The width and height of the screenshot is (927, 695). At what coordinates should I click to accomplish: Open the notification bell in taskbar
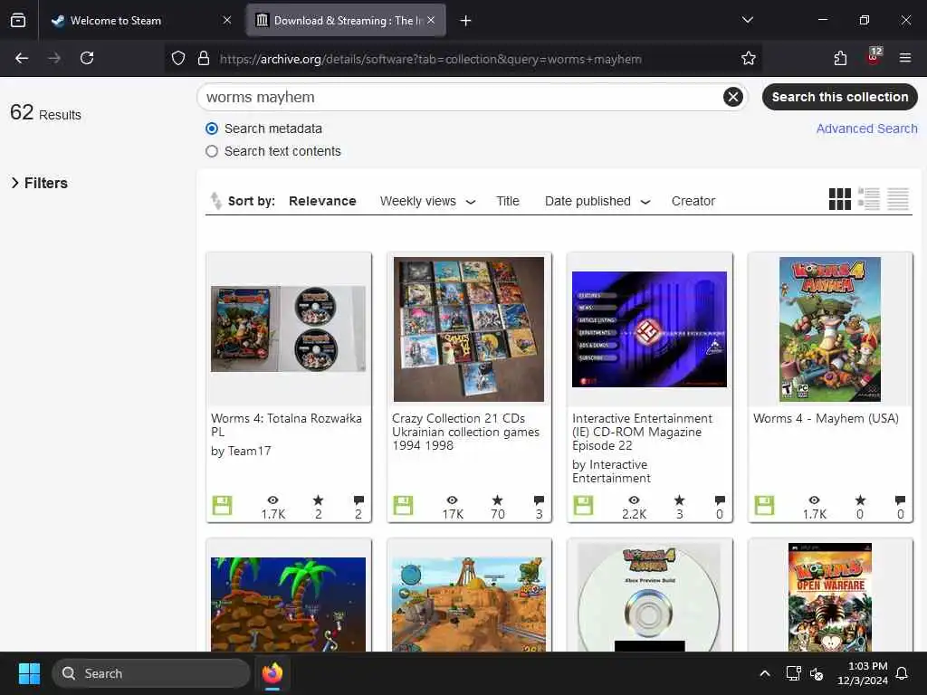point(903,673)
